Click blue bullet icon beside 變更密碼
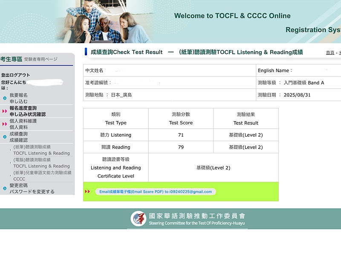Viewport: 341px width, 256px height. (x=5, y=189)
